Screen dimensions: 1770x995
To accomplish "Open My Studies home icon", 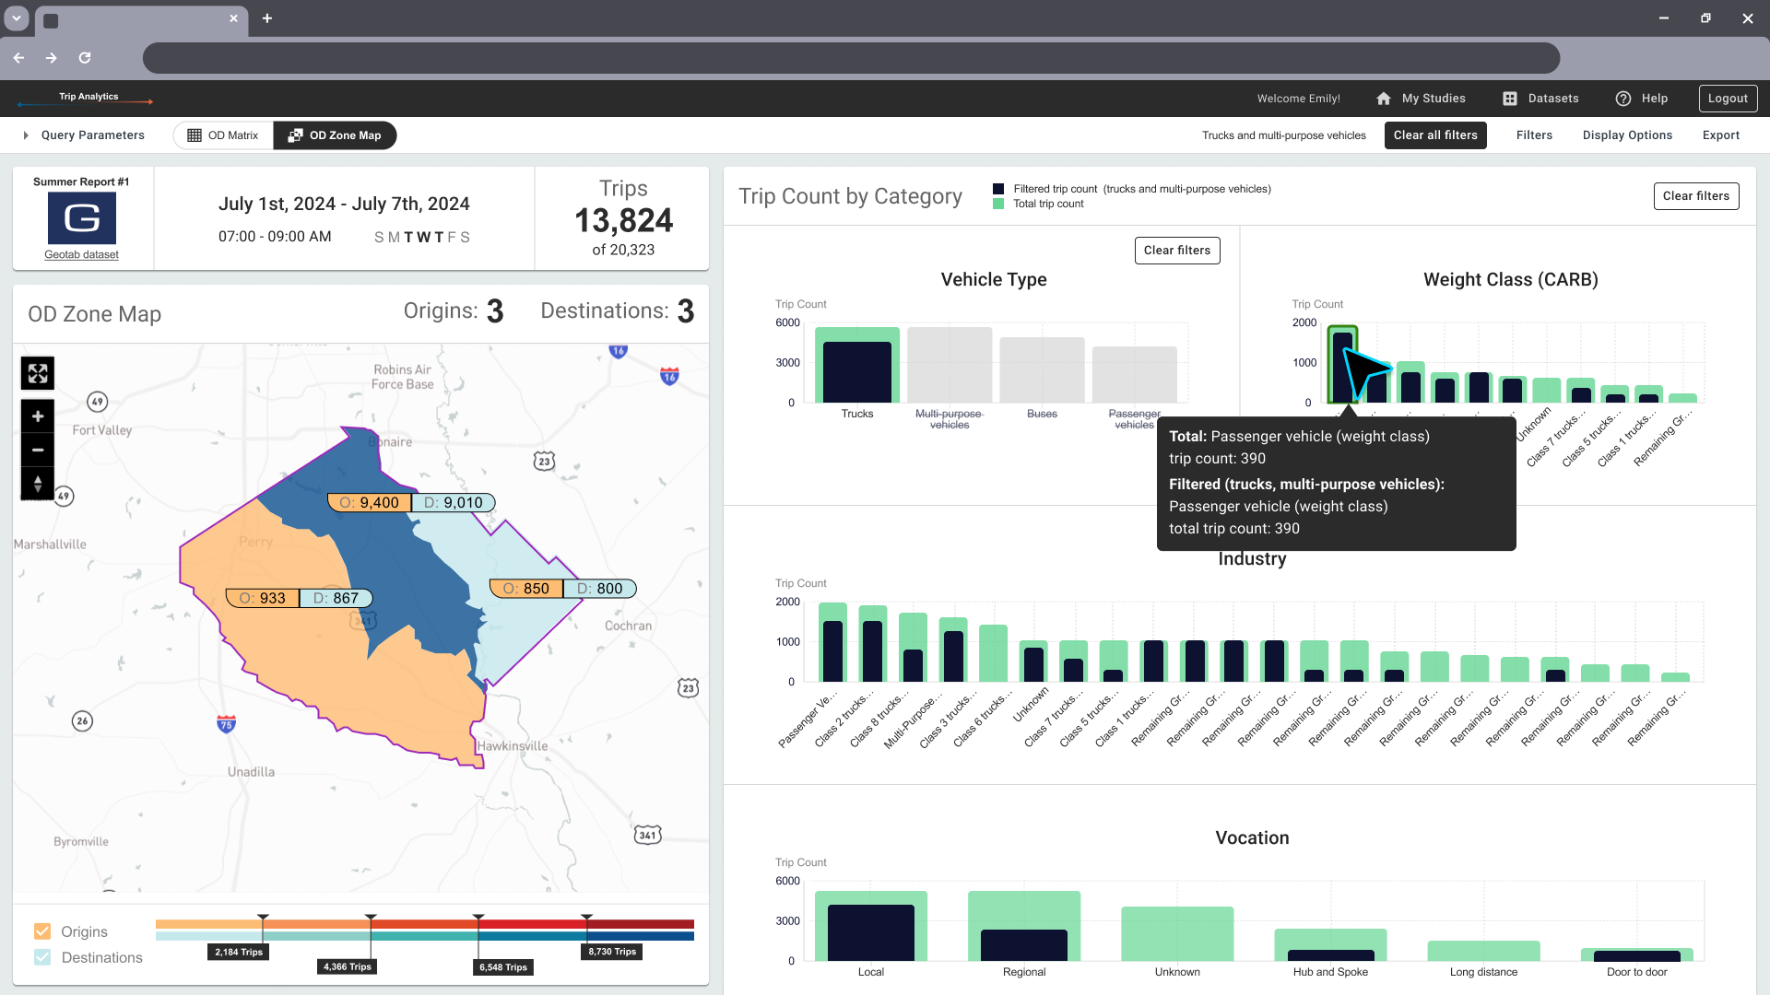I will (1384, 99).
